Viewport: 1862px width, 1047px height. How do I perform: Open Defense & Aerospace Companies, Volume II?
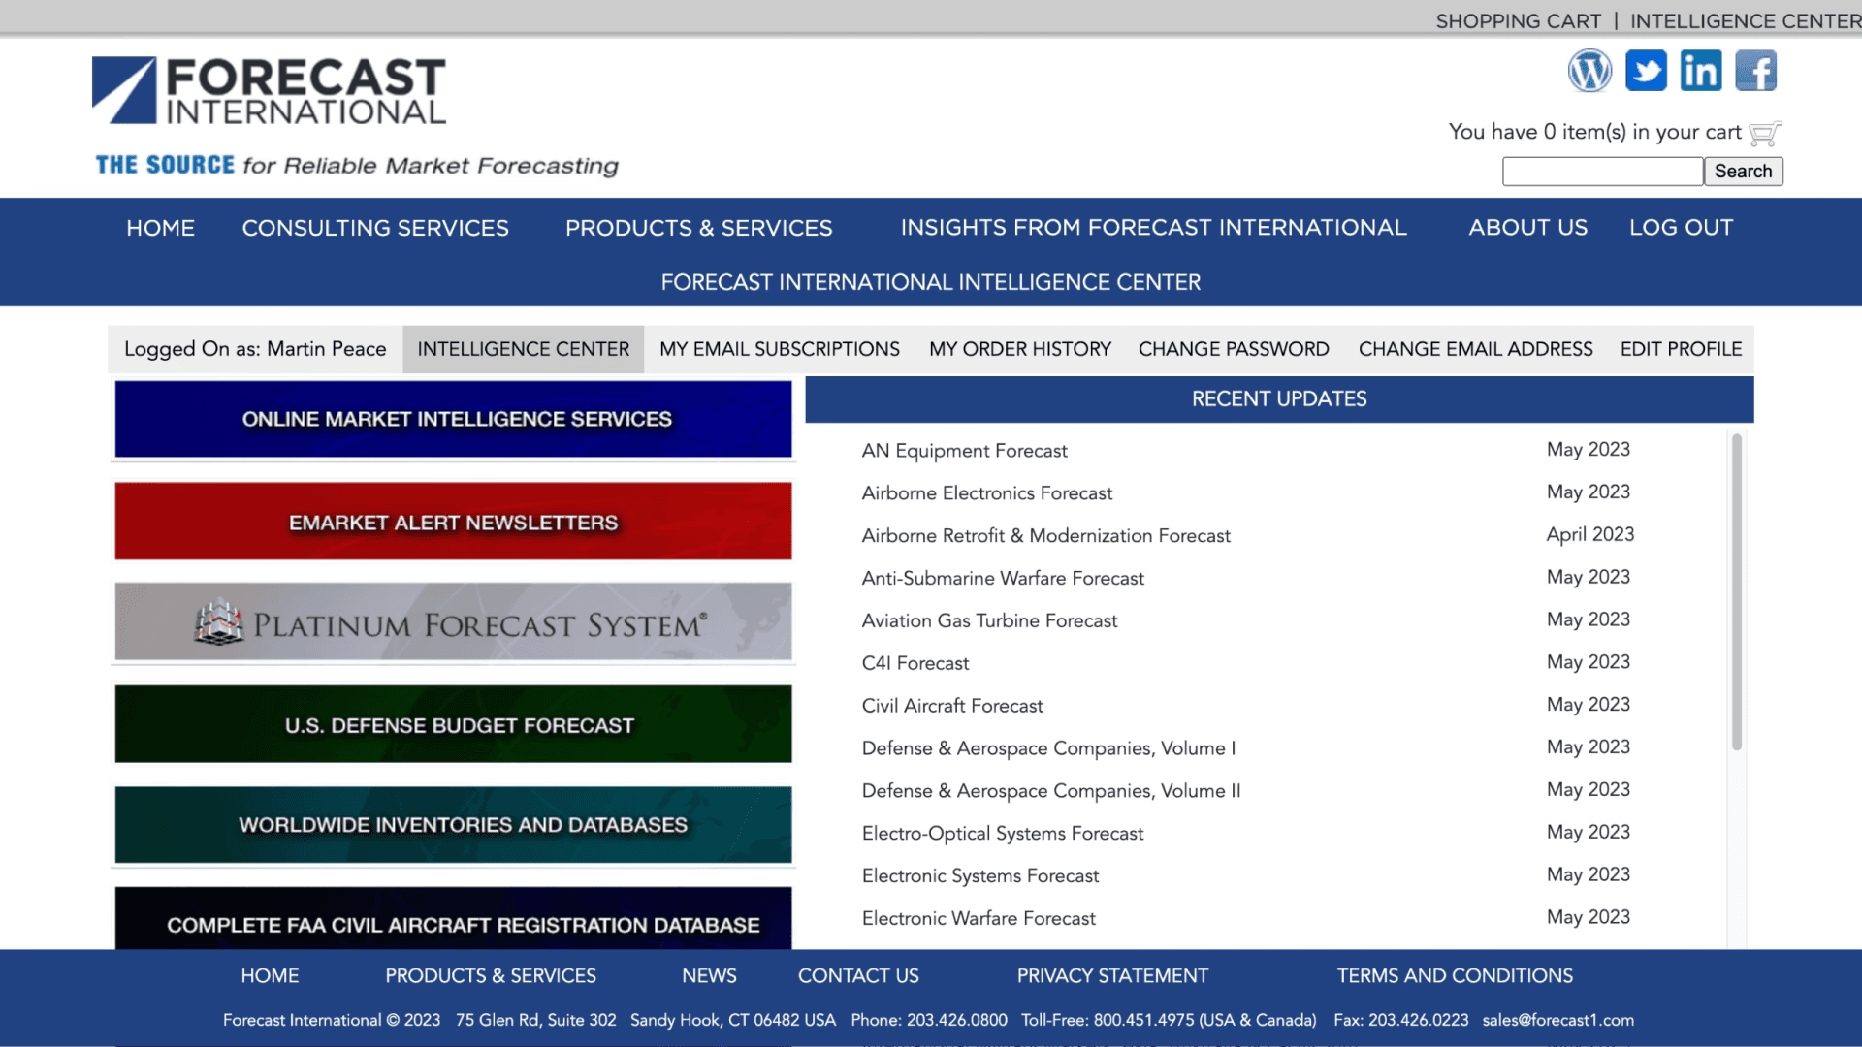point(1051,792)
